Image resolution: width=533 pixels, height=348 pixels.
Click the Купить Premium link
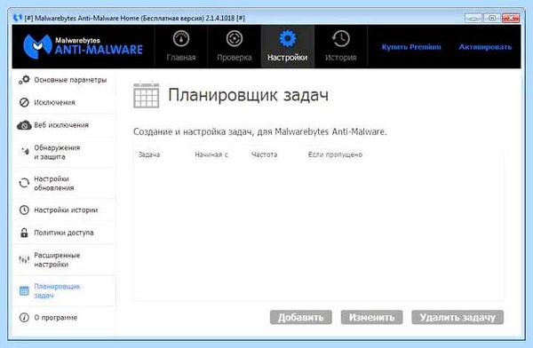(x=411, y=47)
